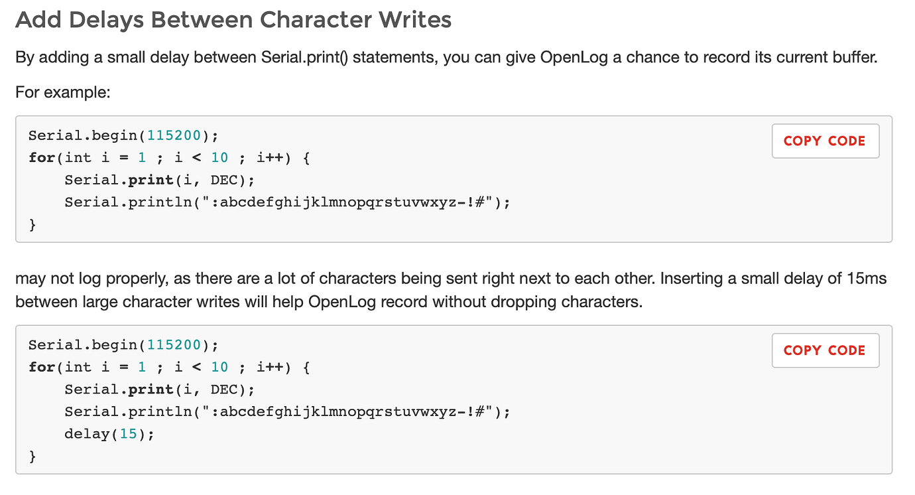The height and width of the screenshot is (495, 915).
Task: Click the delay(15); line of code
Action: coord(109,434)
